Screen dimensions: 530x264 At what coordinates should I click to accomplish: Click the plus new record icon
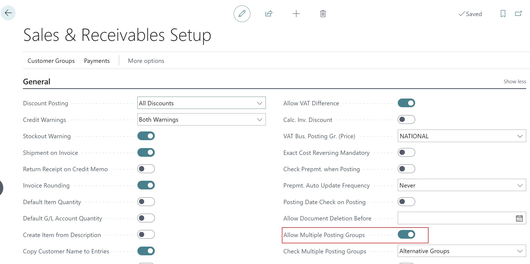click(296, 14)
